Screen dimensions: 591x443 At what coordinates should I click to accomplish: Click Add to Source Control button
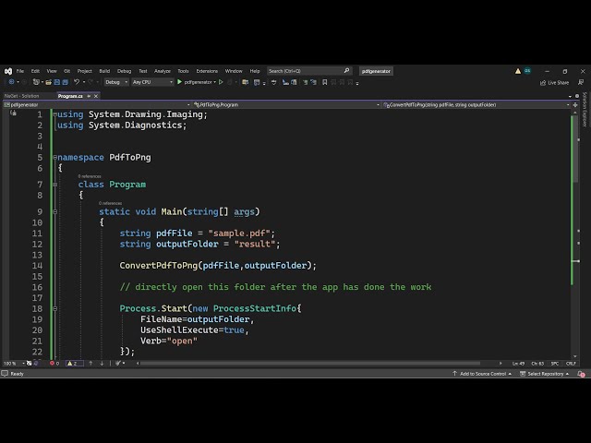pyautogui.click(x=482, y=374)
